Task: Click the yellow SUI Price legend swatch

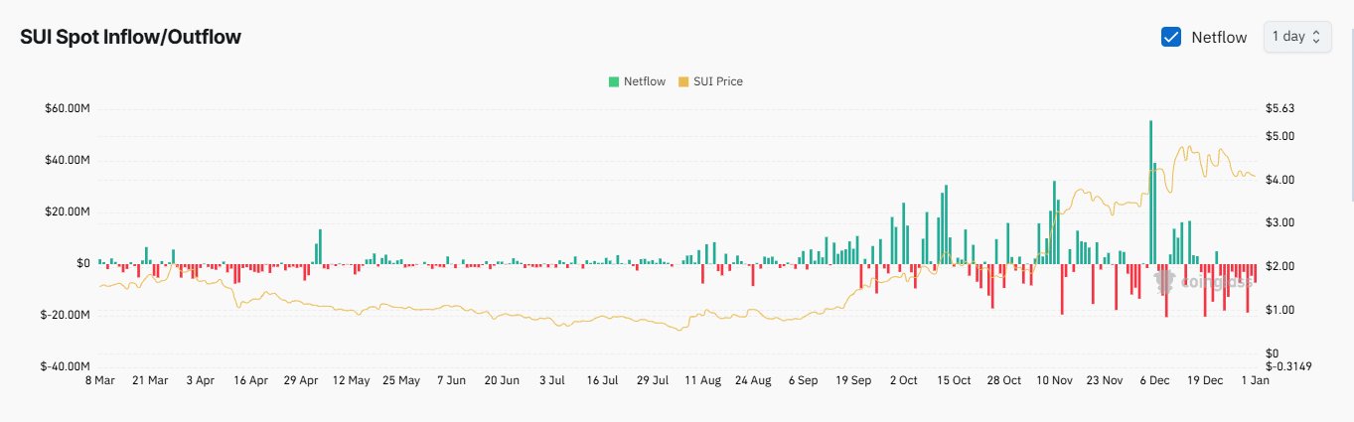Action: (x=682, y=81)
